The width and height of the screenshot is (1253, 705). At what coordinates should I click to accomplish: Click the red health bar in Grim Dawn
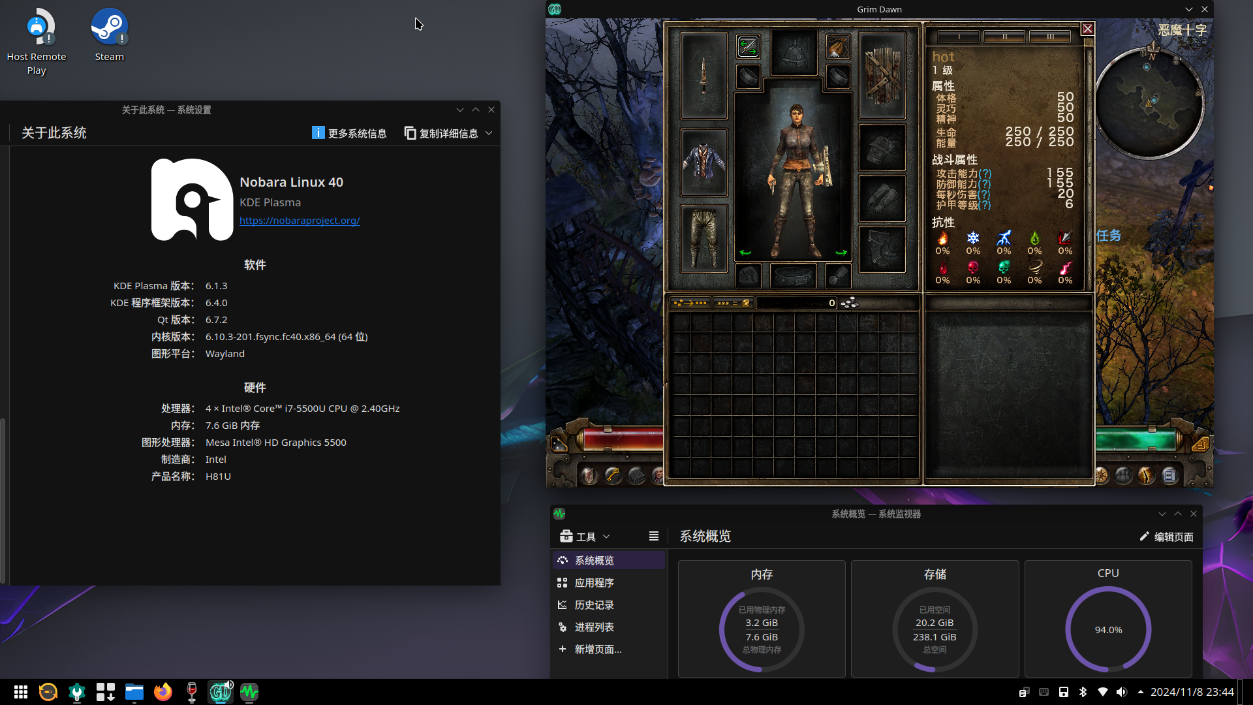pos(623,440)
